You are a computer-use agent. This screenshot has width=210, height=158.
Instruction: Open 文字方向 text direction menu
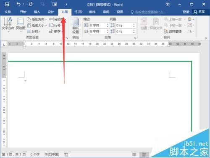8,25
